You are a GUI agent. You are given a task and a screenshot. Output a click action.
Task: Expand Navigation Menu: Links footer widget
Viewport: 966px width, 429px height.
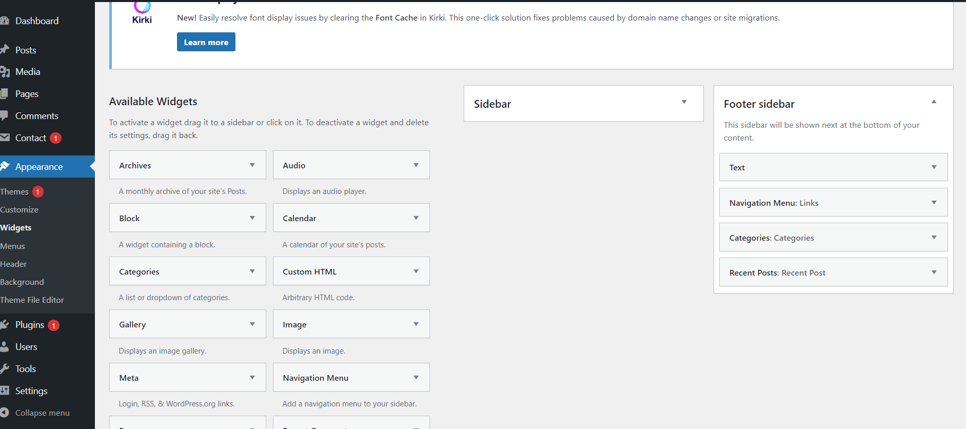pyautogui.click(x=934, y=203)
